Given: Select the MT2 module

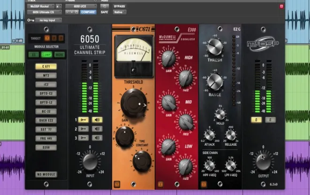Looking at the screenshot, I should (x=46, y=75).
